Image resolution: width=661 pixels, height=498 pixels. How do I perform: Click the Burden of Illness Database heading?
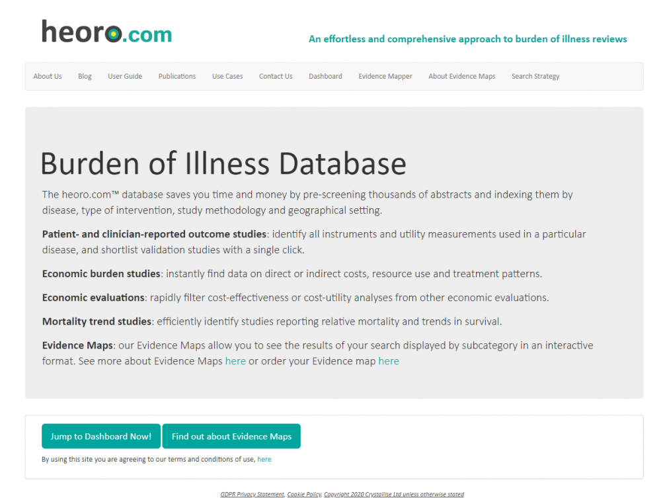tap(223, 164)
